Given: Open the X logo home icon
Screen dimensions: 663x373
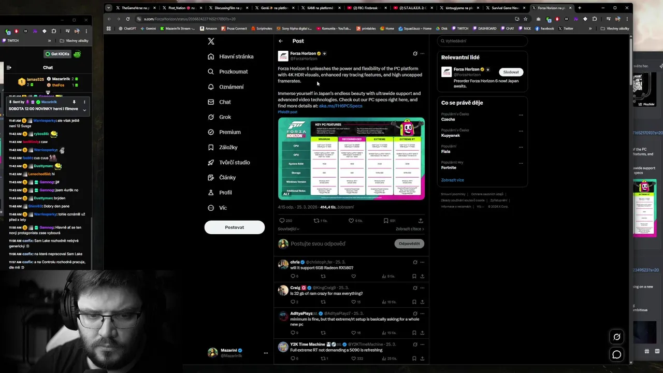Looking at the screenshot, I should [211, 41].
